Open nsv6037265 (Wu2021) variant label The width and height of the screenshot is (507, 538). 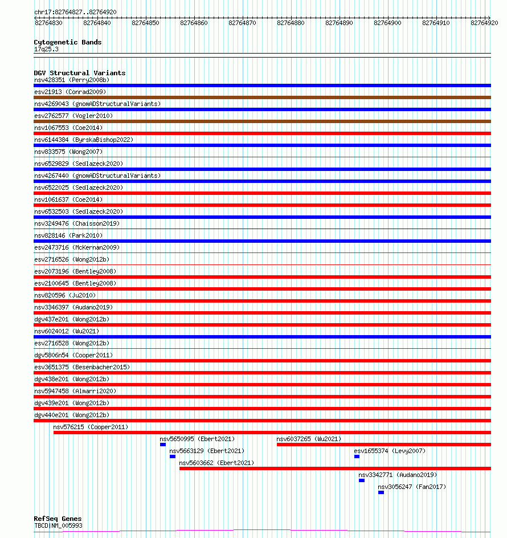pyautogui.click(x=309, y=439)
